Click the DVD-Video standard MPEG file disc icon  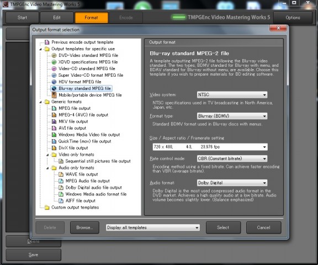(x=54, y=55)
